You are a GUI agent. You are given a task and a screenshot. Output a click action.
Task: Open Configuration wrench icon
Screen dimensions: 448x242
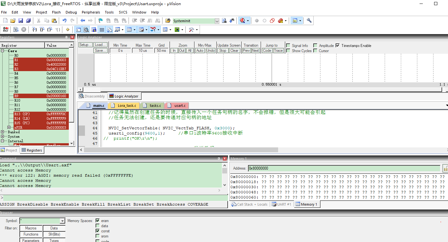(309, 21)
